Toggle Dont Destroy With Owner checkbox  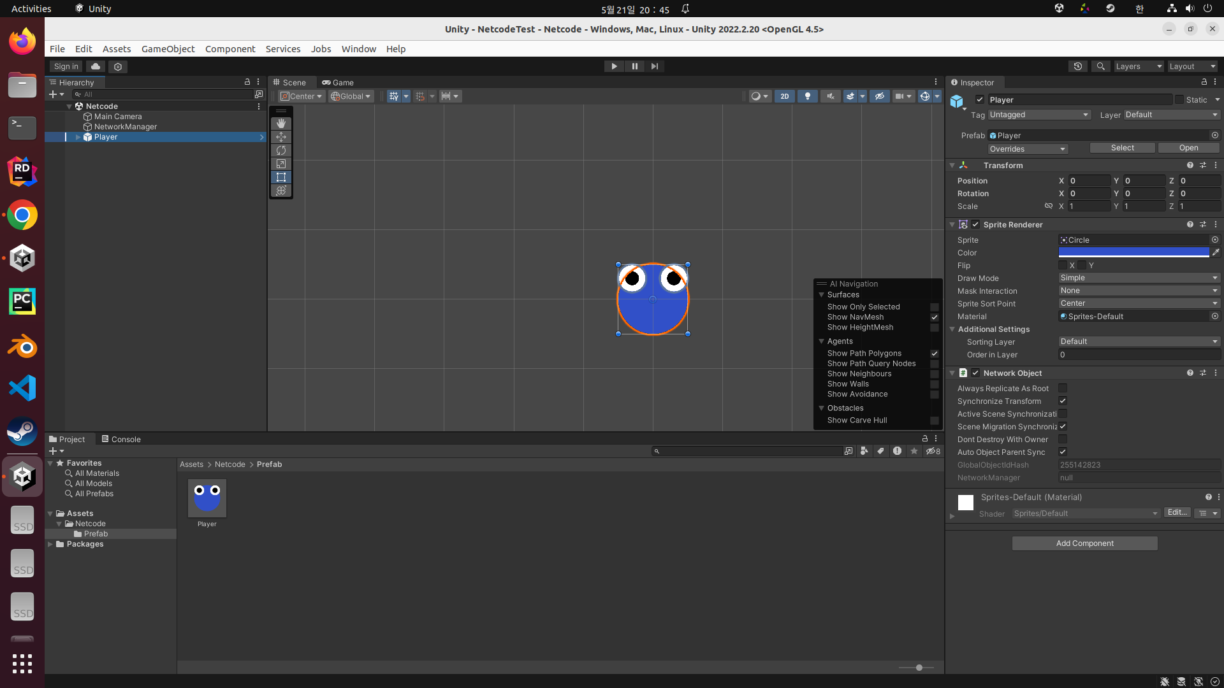point(1063,440)
